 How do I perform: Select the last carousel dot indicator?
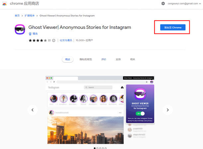point(106,148)
